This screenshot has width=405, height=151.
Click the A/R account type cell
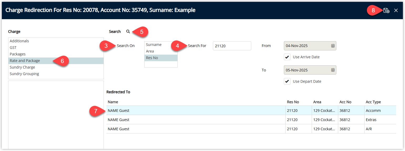pyautogui.click(x=380, y=129)
